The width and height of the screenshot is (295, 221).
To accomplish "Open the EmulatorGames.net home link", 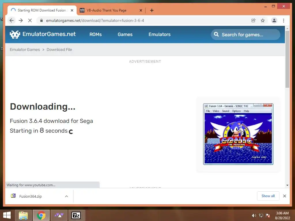I will 49,34.
